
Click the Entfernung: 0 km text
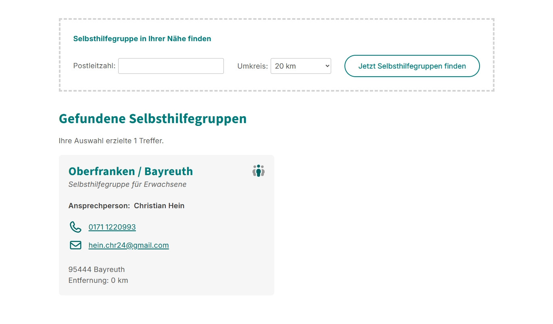click(98, 280)
